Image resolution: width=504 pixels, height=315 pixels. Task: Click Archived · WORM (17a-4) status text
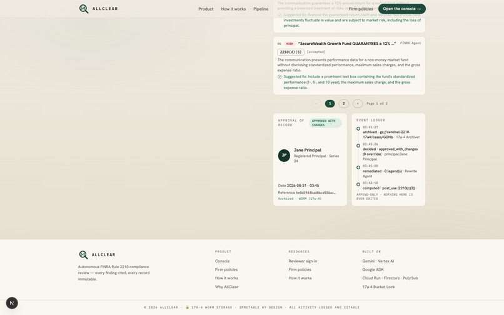[300, 199]
